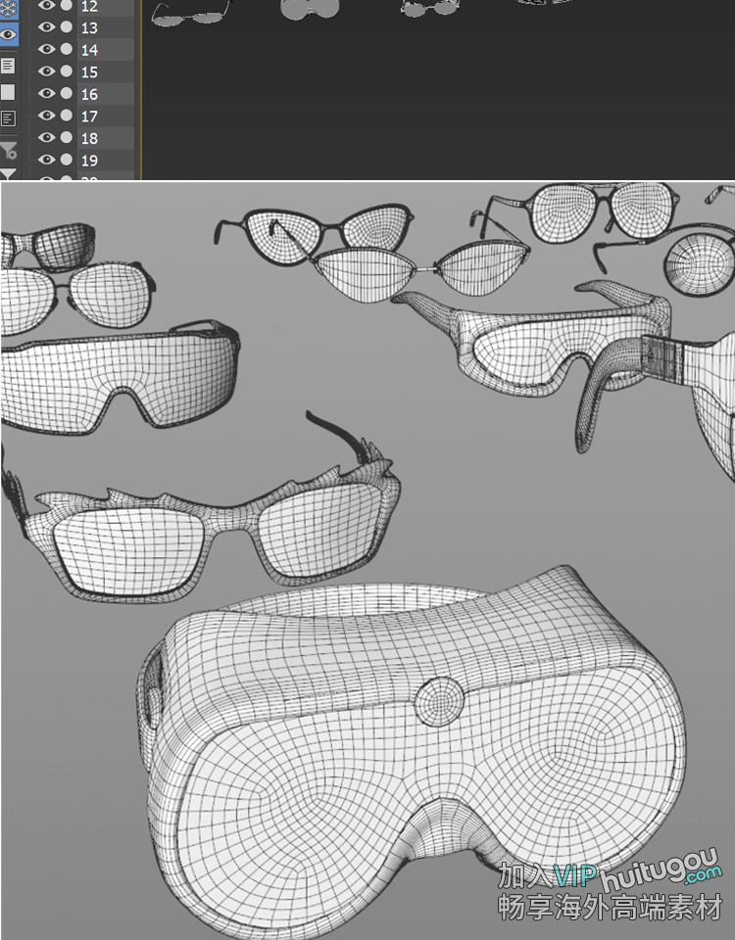This screenshot has height=940, width=735.
Task: Toggle visibility eye for row 19
Action: point(46,160)
